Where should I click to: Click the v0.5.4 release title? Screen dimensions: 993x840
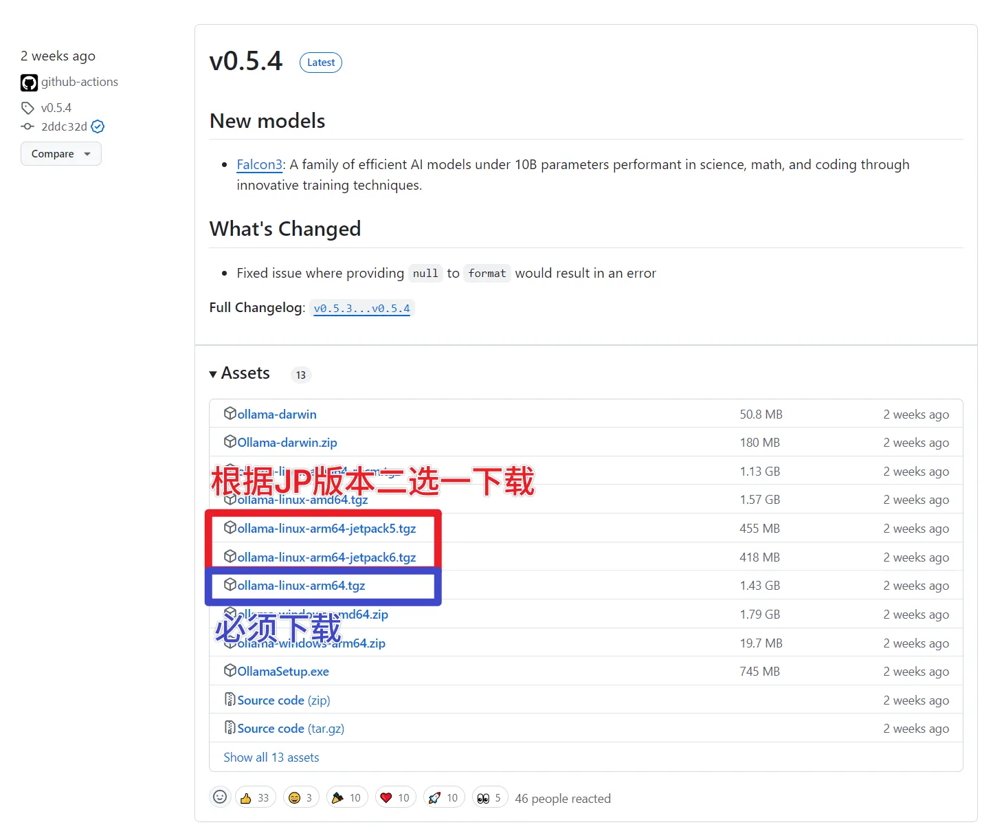(246, 61)
